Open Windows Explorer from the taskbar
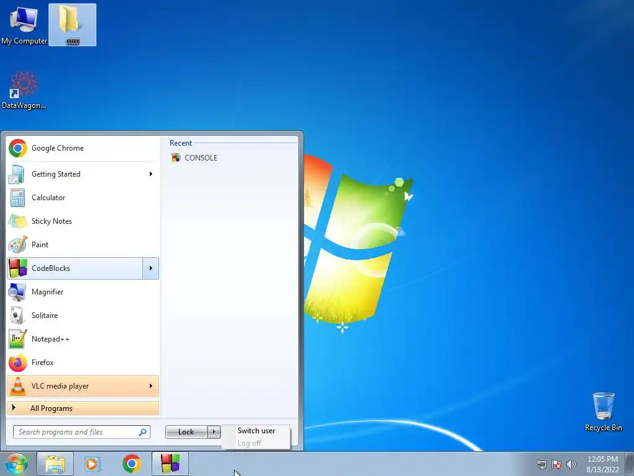The width and height of the screenshot is (634, 476). [55, 464]
